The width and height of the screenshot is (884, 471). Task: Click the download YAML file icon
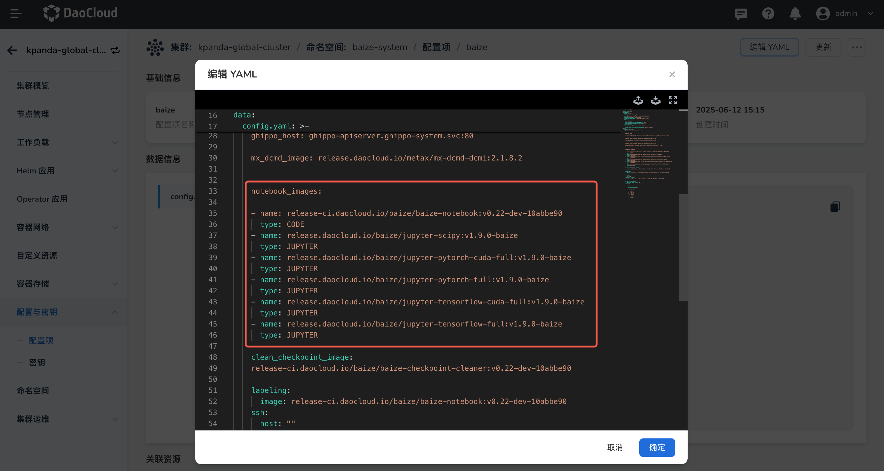tap(655, 100)
